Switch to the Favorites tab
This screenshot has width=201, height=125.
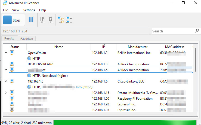pyautogui.click(x=27, y=39)
